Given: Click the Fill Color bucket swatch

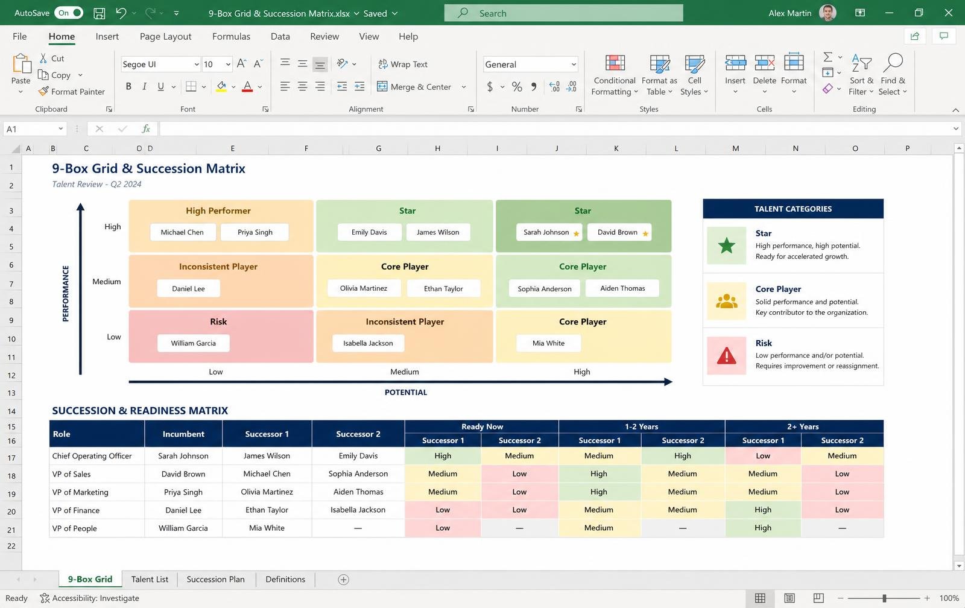Looking at the screenshot, I should pos(221,86).
